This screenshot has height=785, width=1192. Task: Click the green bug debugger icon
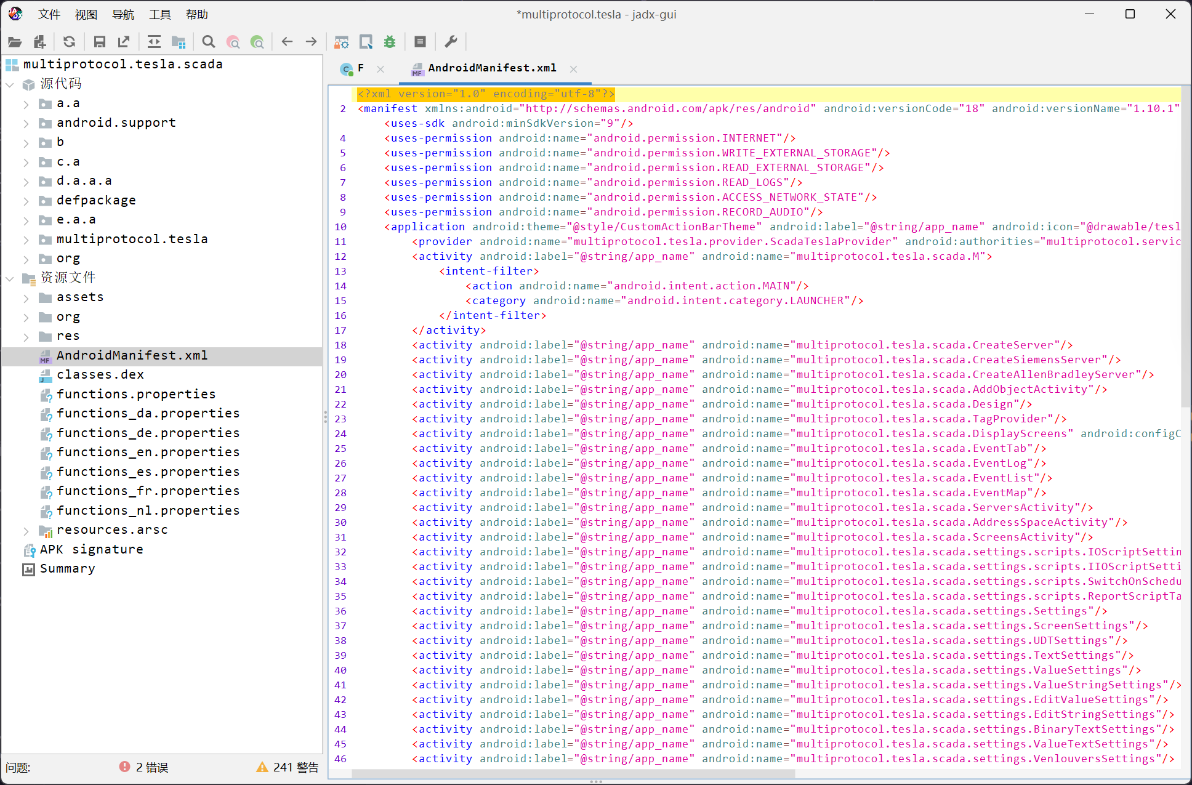[390, 42]
